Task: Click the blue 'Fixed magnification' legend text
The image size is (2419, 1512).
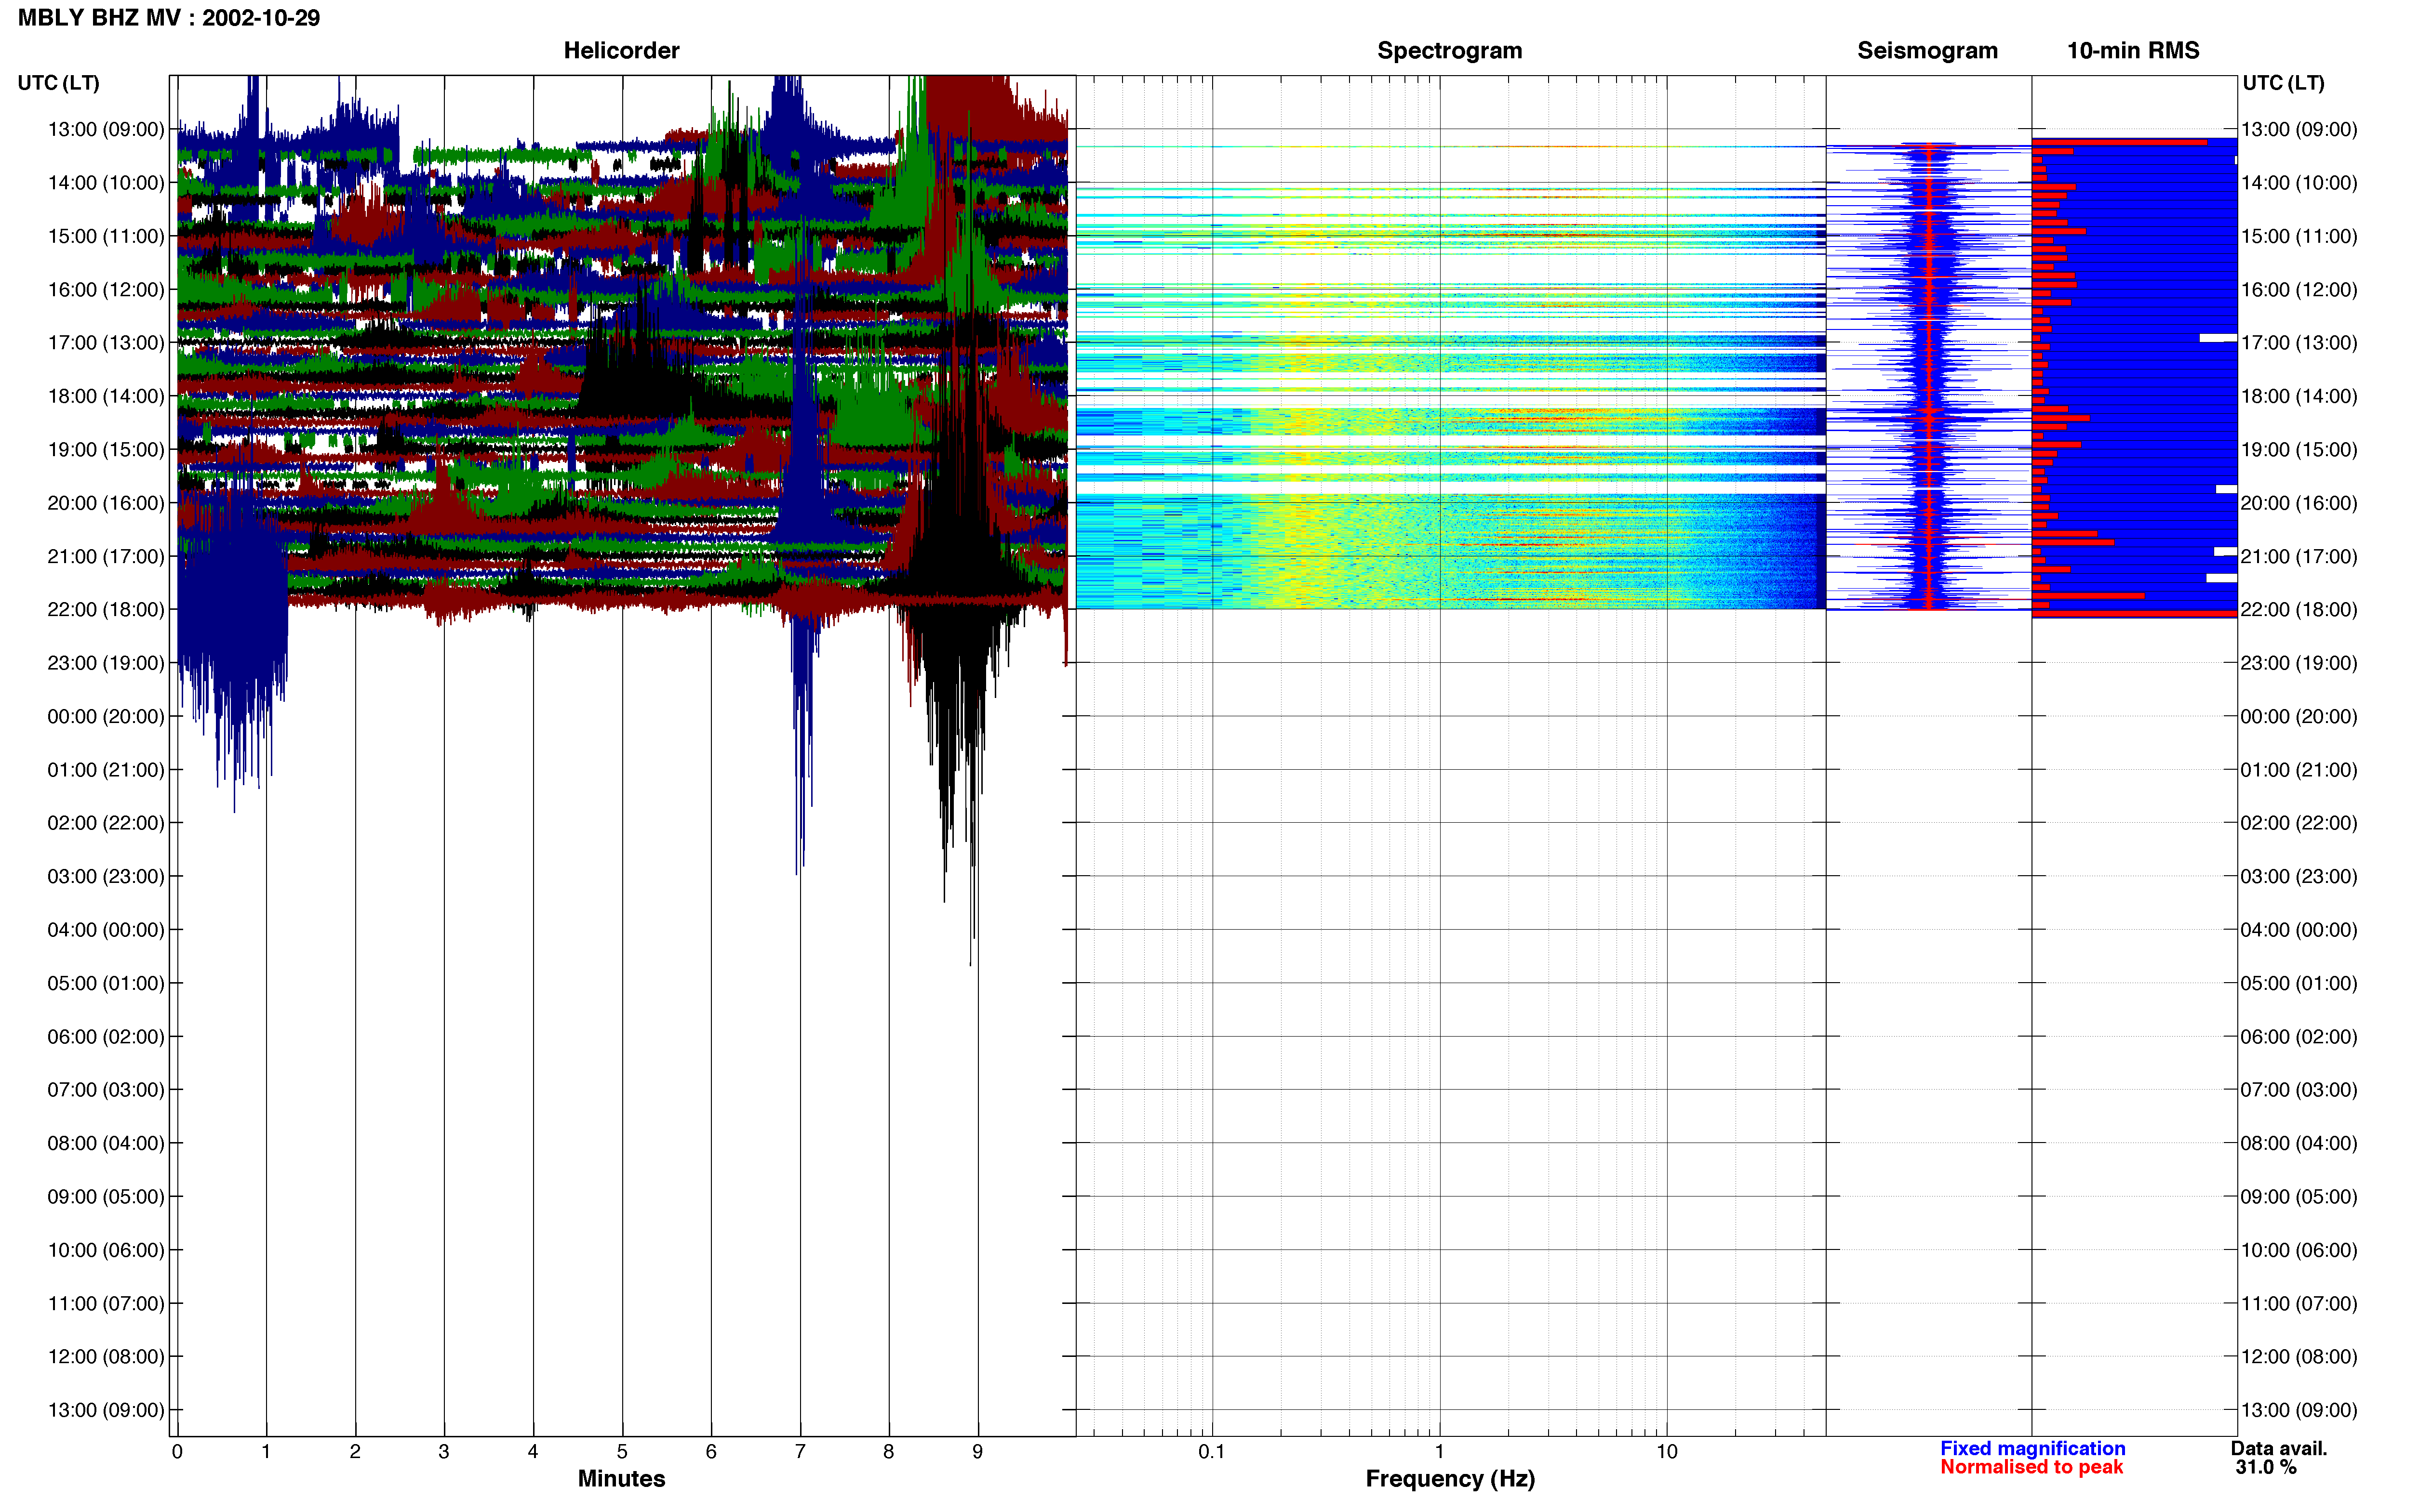Action: [x=2033, y=1448]
